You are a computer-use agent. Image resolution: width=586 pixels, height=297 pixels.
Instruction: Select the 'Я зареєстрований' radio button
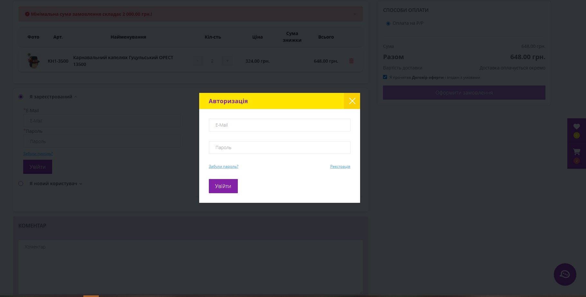click(x=21, y=97)
